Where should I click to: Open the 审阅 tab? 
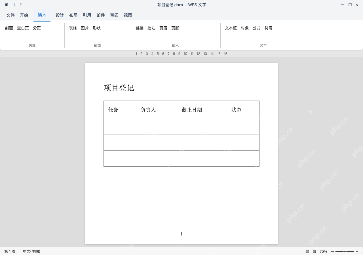[114, 15]
